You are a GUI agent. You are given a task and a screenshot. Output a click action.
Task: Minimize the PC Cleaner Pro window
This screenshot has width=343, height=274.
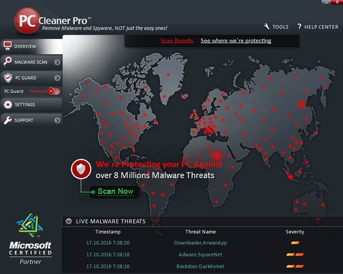[326, 2]
